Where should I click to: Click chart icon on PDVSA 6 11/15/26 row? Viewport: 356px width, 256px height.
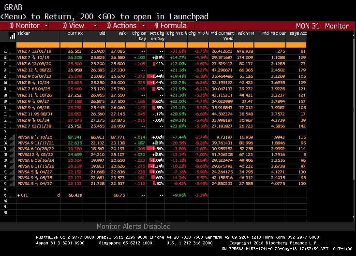coord(12,166)
